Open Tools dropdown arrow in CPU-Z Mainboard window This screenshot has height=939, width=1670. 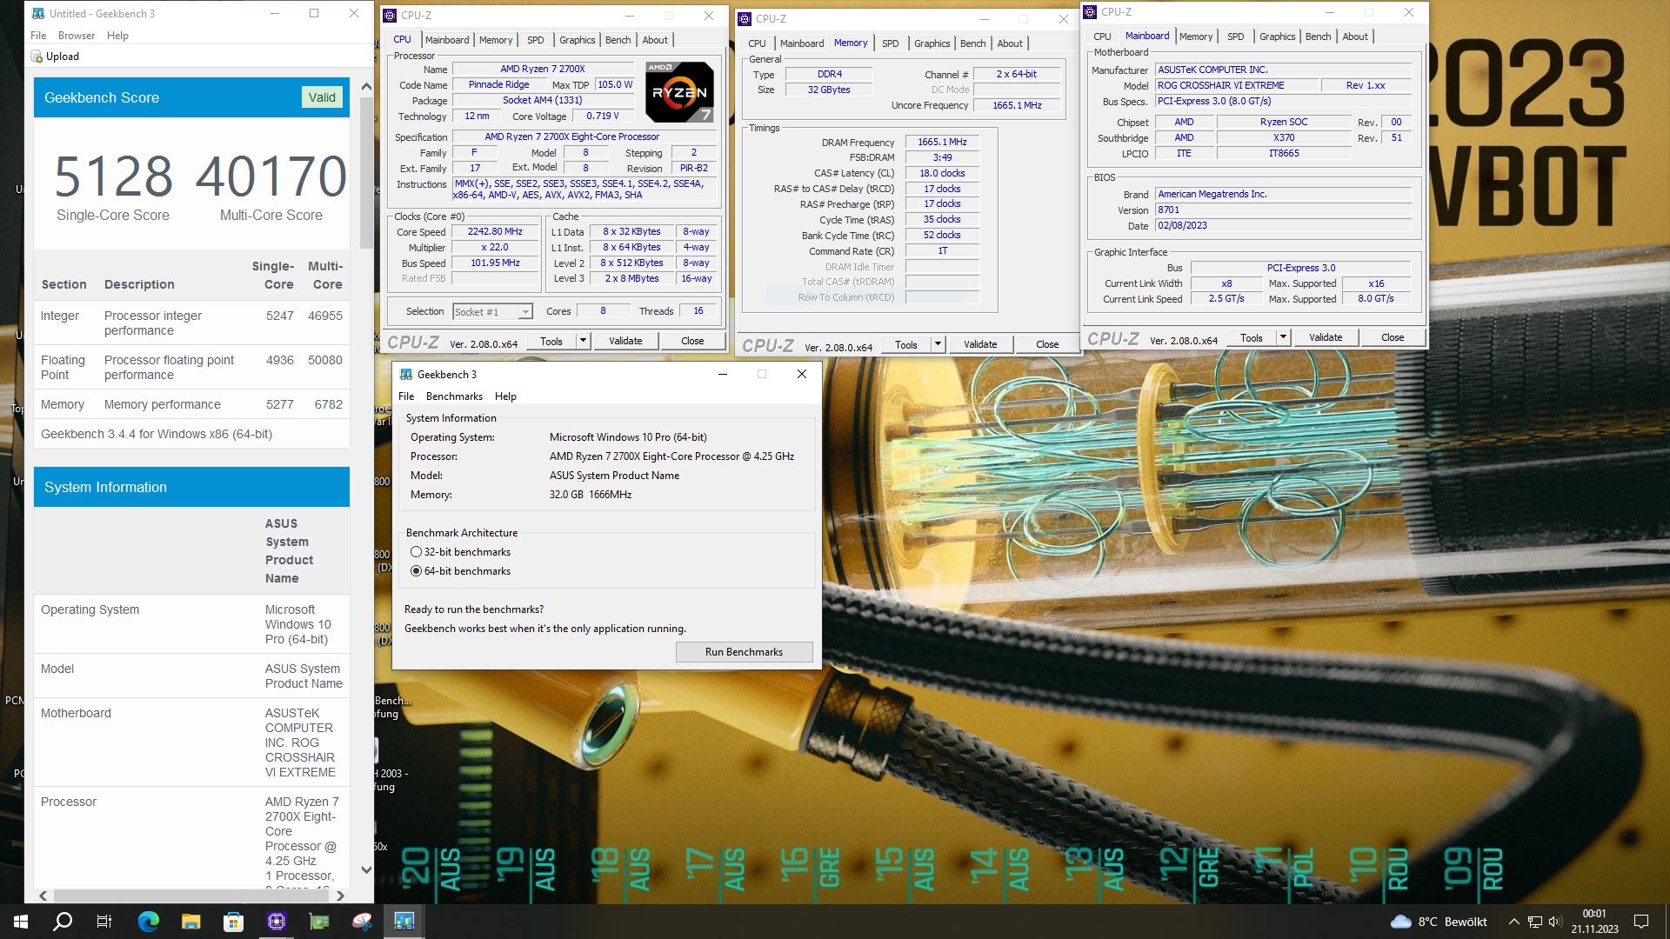point(1282,337)
